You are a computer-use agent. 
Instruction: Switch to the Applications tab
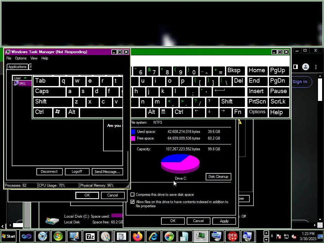coord(17,67)
